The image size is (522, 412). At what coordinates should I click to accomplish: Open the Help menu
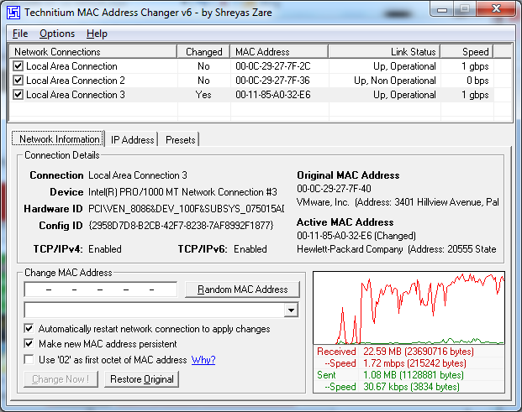click(97, 34)
